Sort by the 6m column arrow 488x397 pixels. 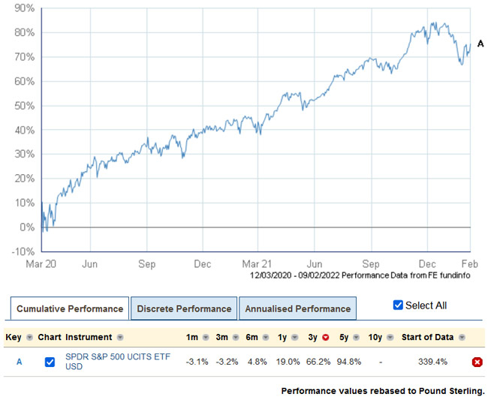tap(266, 338)
